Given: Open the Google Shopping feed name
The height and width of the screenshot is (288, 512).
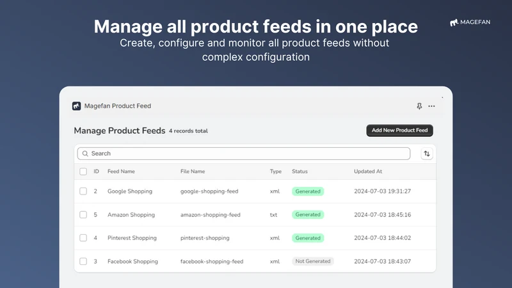Looking at the screenshot, I should [x=130, y=191].
